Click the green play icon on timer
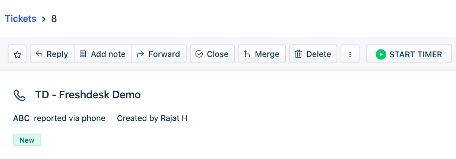The width and height of the screenshot is (456, 159). 381,54
